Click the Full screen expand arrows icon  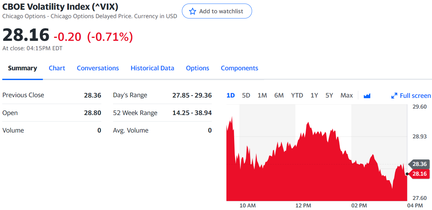pyautogui.click(x=394, y=96)
